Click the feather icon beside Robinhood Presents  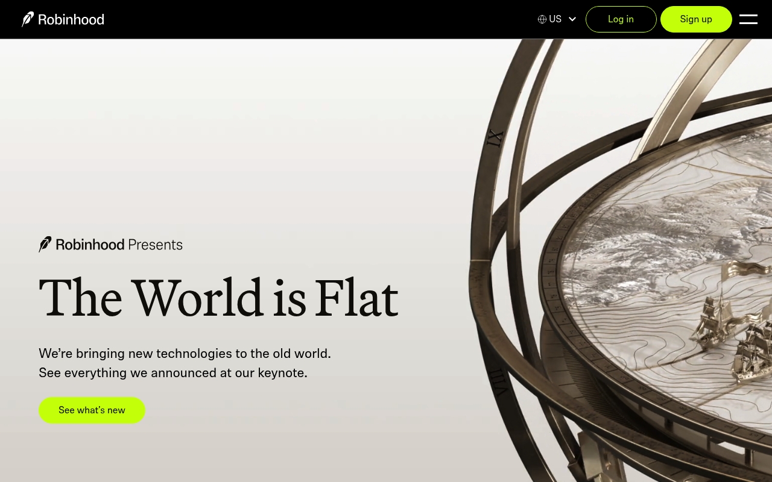tap(45, 245)
